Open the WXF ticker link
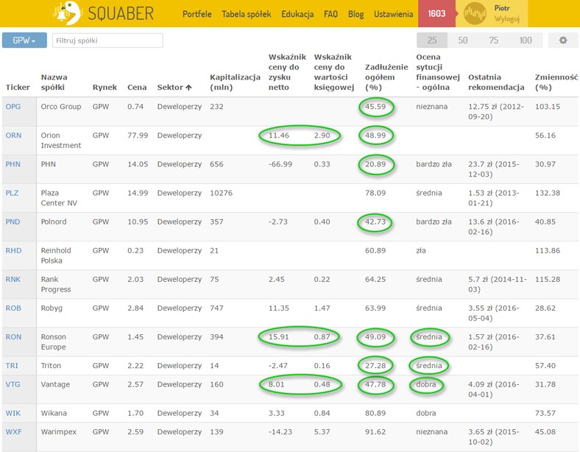Screen dimensions: 580x452 click(x=14, y=431)
